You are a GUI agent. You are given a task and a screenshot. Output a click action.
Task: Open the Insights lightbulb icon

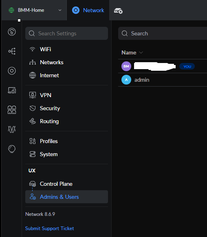(x=12, y=149)
